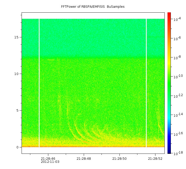The image size is (186, 169).
Task: Select the y-axis tick label 10
Action: [16, 74]
